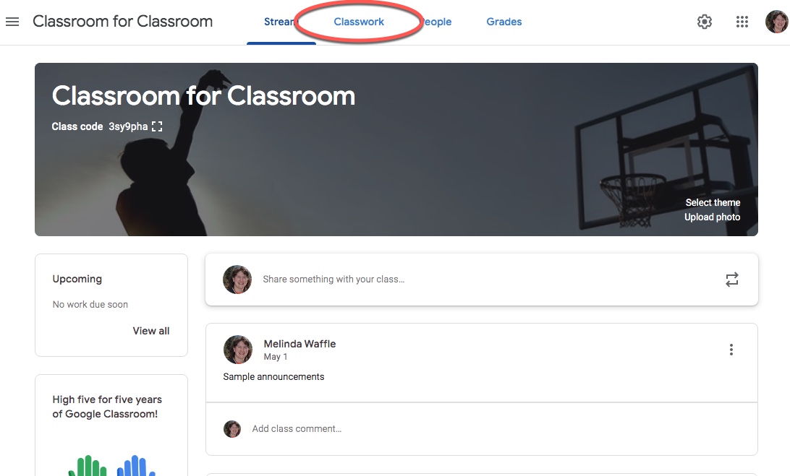Click Melinda Waffle's avatar on the announcement

pyautogui.click(x=238, y=350)
